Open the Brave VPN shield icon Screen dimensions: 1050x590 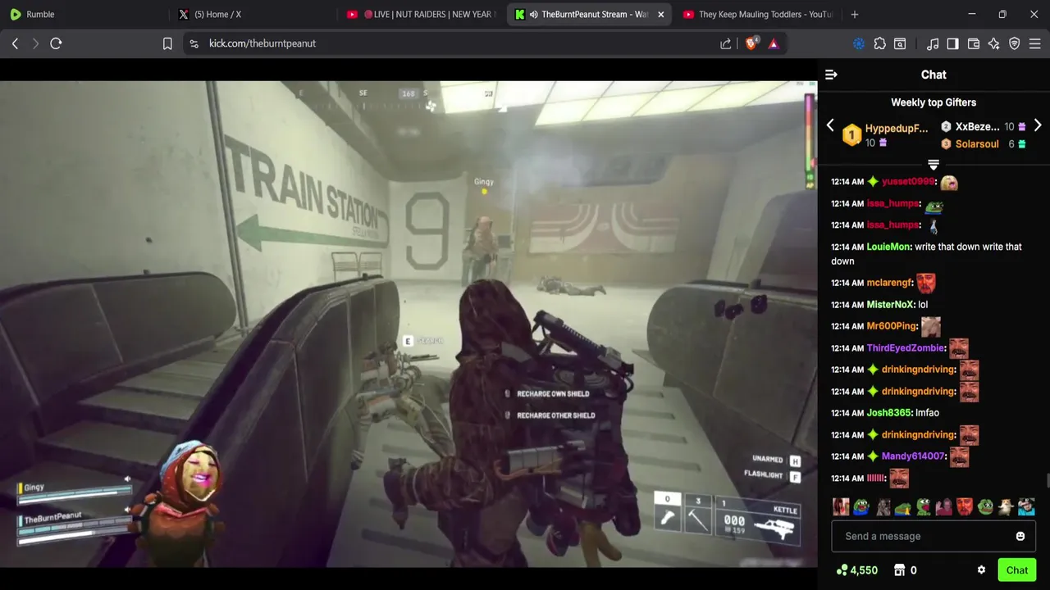pyautogui.click(x=1015, y=43)
